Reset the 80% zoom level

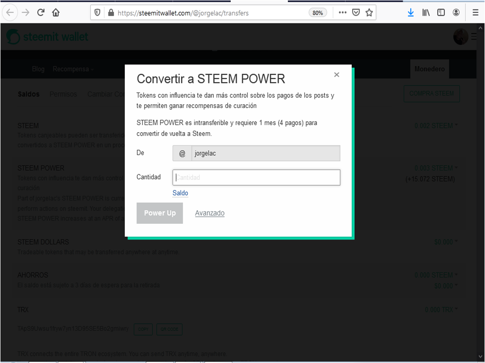[318, 13]
